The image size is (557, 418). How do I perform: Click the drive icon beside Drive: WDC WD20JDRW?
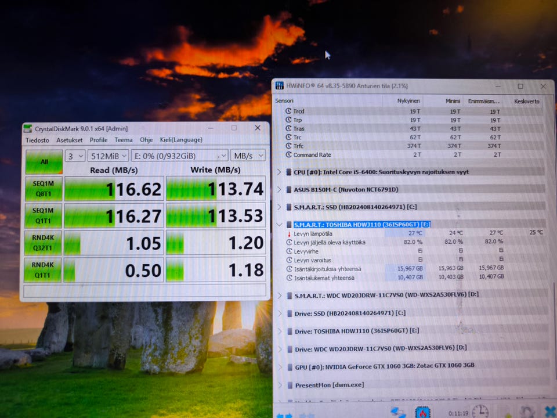click(x=290, y=349)
